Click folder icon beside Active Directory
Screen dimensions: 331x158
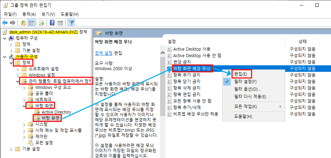point(38,112)
